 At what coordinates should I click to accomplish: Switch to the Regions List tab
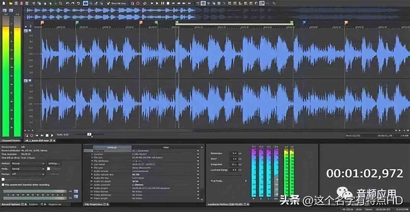[55, 204]
